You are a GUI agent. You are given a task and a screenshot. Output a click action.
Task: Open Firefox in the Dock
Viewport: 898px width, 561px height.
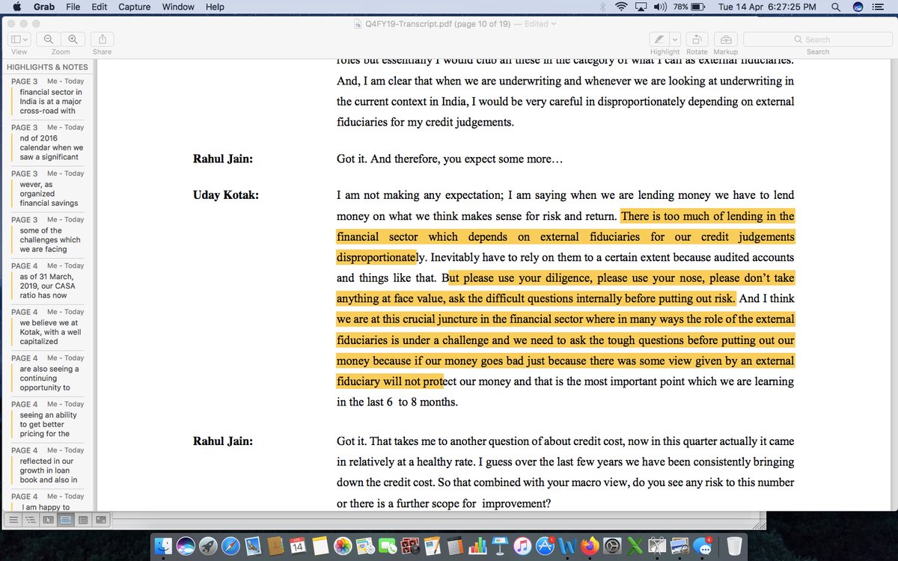(590, 546)
